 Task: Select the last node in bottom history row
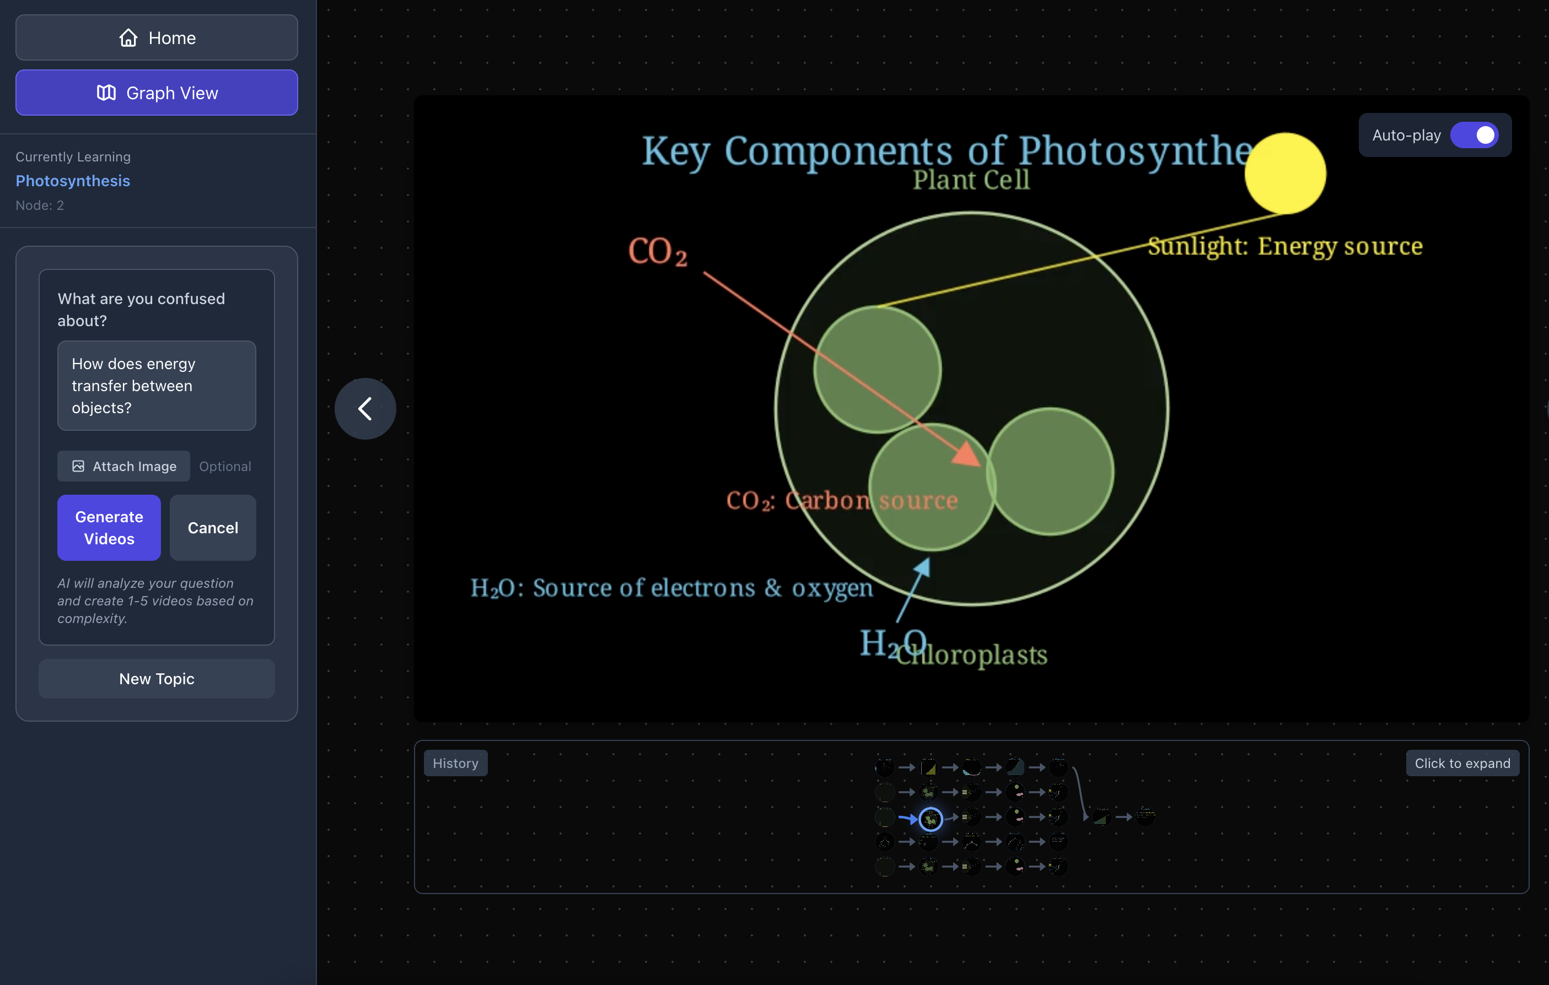pos(1058,867)
